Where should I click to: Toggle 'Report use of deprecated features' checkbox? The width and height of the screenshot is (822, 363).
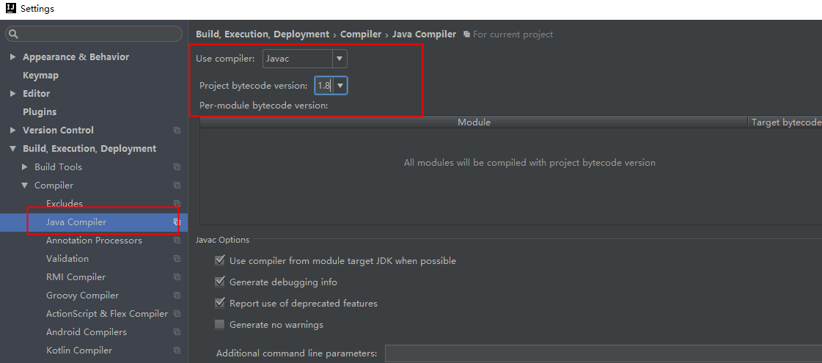click(x=220, y=303)
